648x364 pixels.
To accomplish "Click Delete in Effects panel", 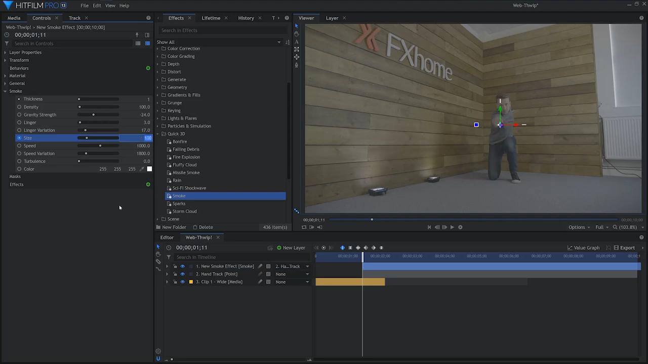I will click(x=202, y=227).
